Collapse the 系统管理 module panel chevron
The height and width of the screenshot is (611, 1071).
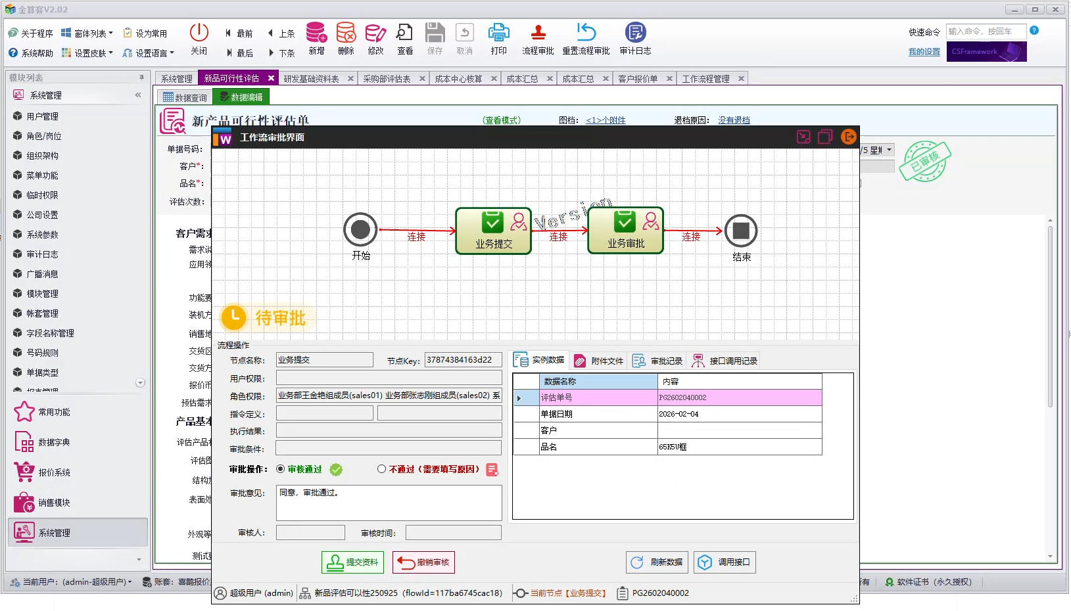point(138,95)
